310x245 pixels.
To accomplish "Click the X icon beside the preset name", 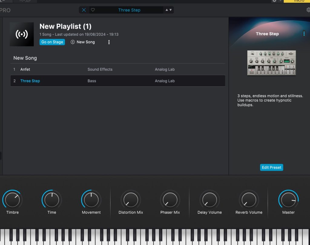I will 84,10.
